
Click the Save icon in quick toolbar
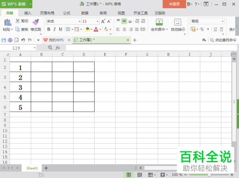(x=4, y=40)
